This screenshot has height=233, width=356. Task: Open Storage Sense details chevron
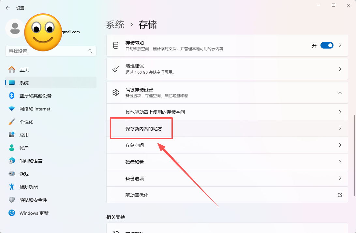pyautogui.click(x=340, y=45)
